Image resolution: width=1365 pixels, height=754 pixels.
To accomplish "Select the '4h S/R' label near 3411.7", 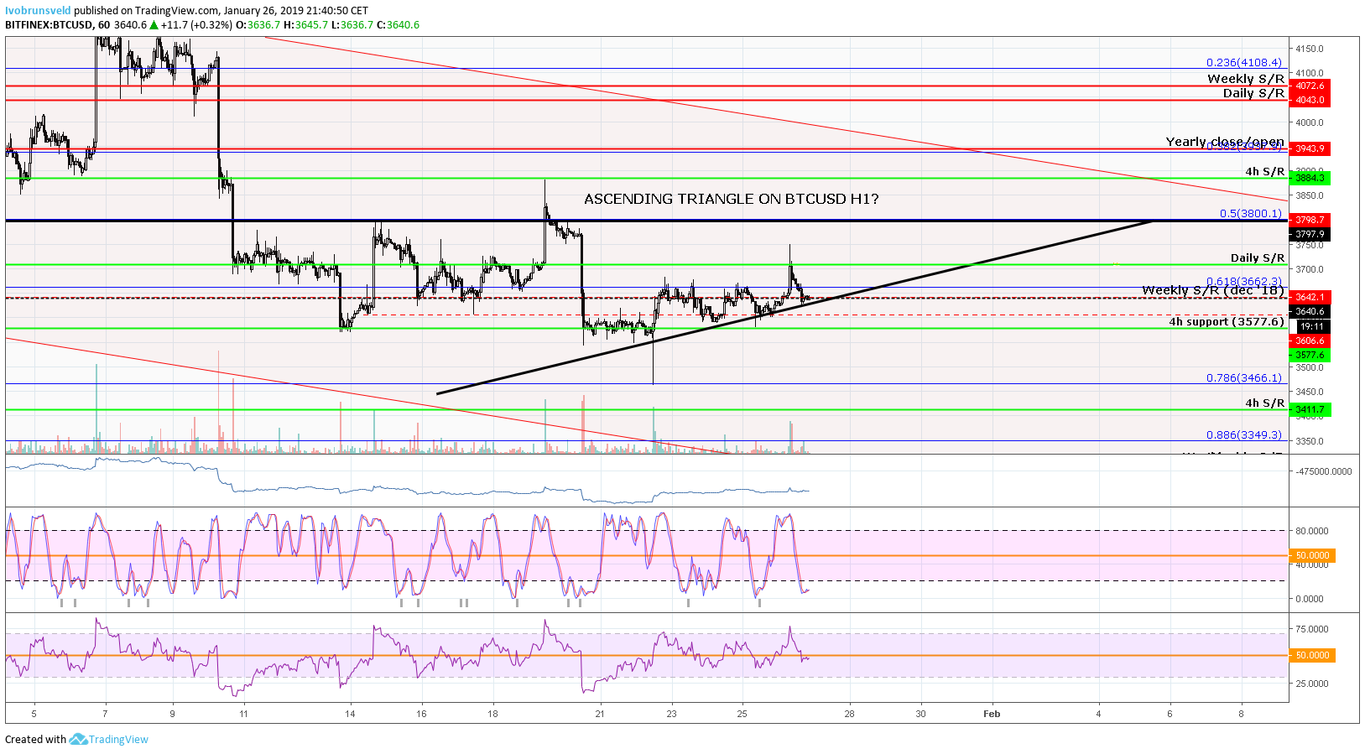I will pyautogui.click(x=1264, y=403).
